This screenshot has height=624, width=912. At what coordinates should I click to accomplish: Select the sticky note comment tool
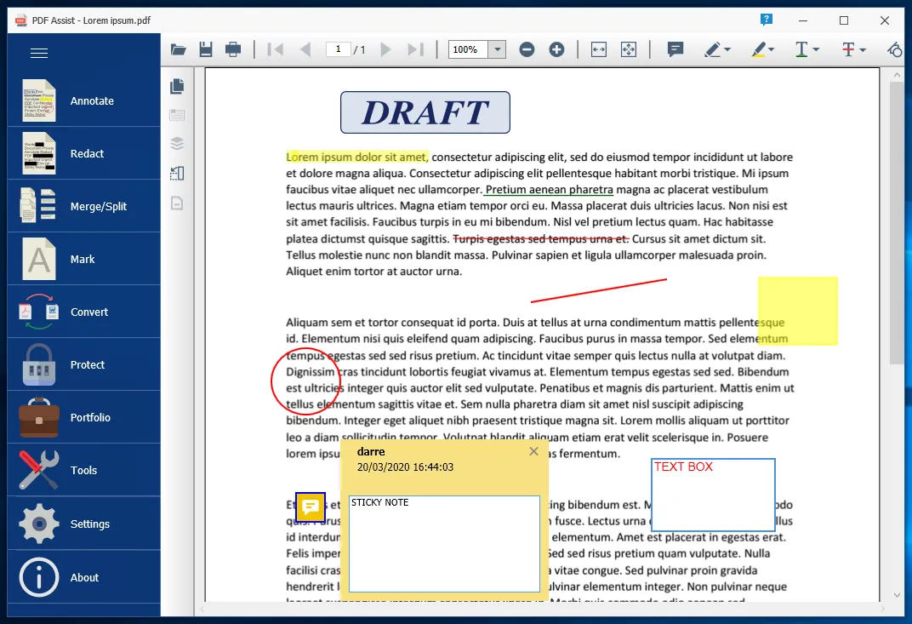(x=675, y=49)
